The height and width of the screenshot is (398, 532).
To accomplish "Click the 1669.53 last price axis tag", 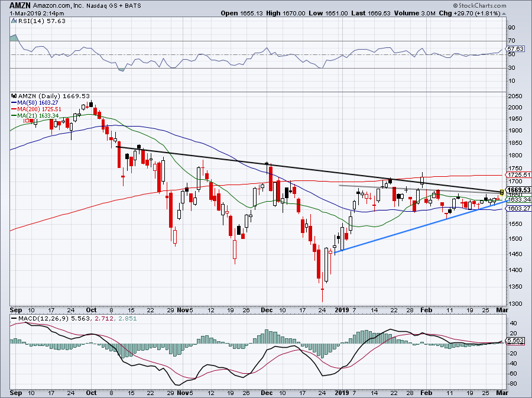I will (518, 190).
